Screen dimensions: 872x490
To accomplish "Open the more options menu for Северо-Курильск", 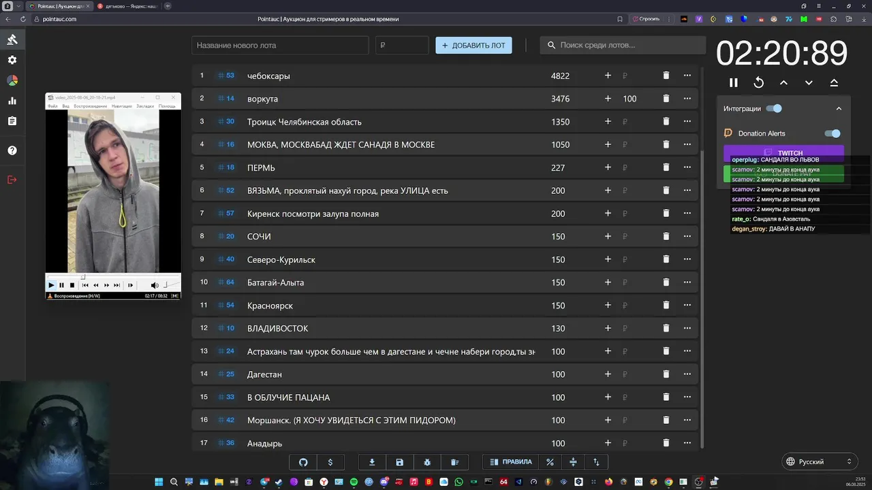I will [x=687, y=259].
